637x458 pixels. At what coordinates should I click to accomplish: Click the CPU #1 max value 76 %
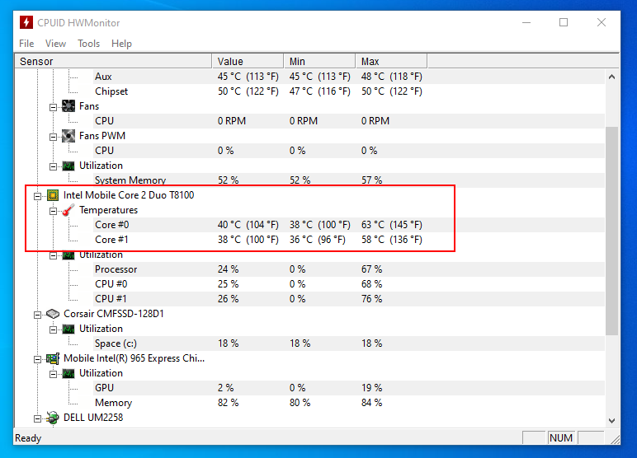point(371,299)
